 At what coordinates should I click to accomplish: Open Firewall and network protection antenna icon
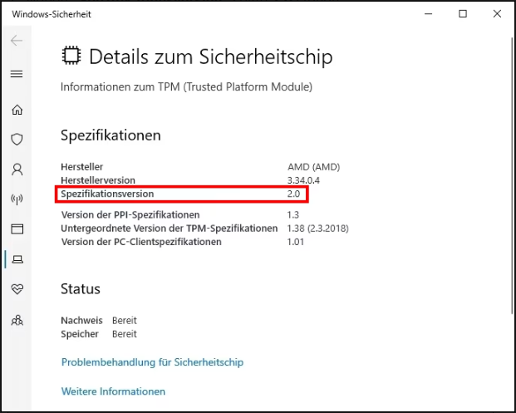coord(17,199)
